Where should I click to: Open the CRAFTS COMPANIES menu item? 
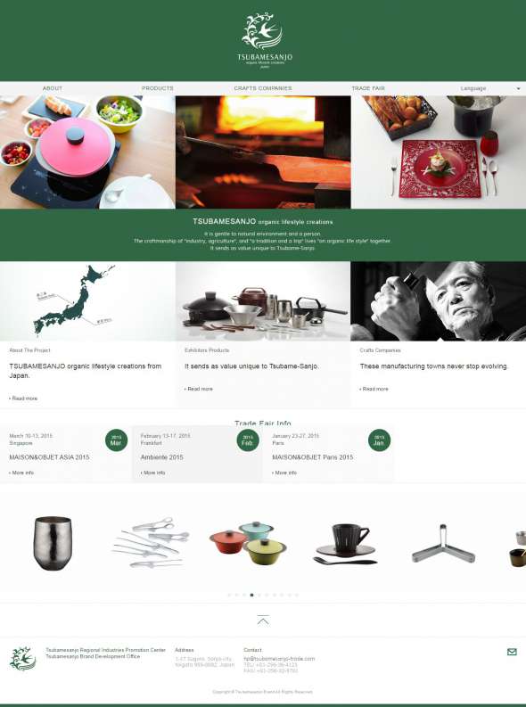click(x=263, y=88)
